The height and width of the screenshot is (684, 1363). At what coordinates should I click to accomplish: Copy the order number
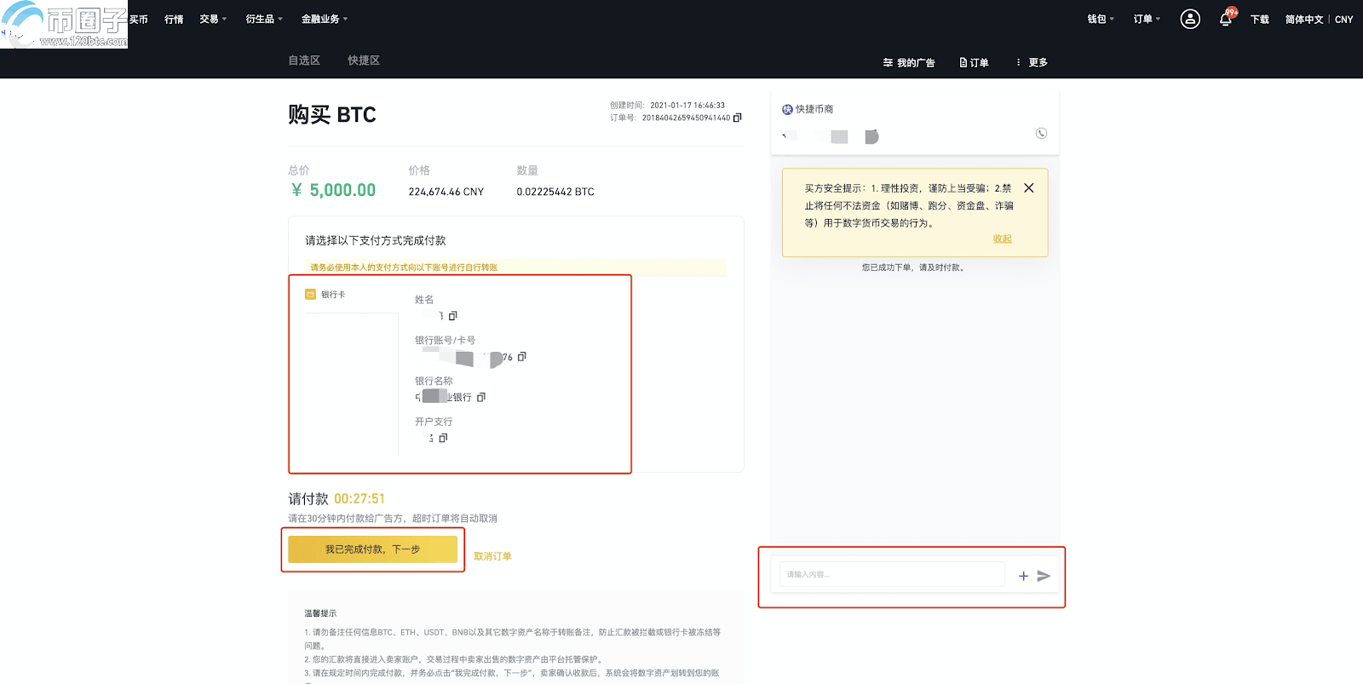click(738, 118)
